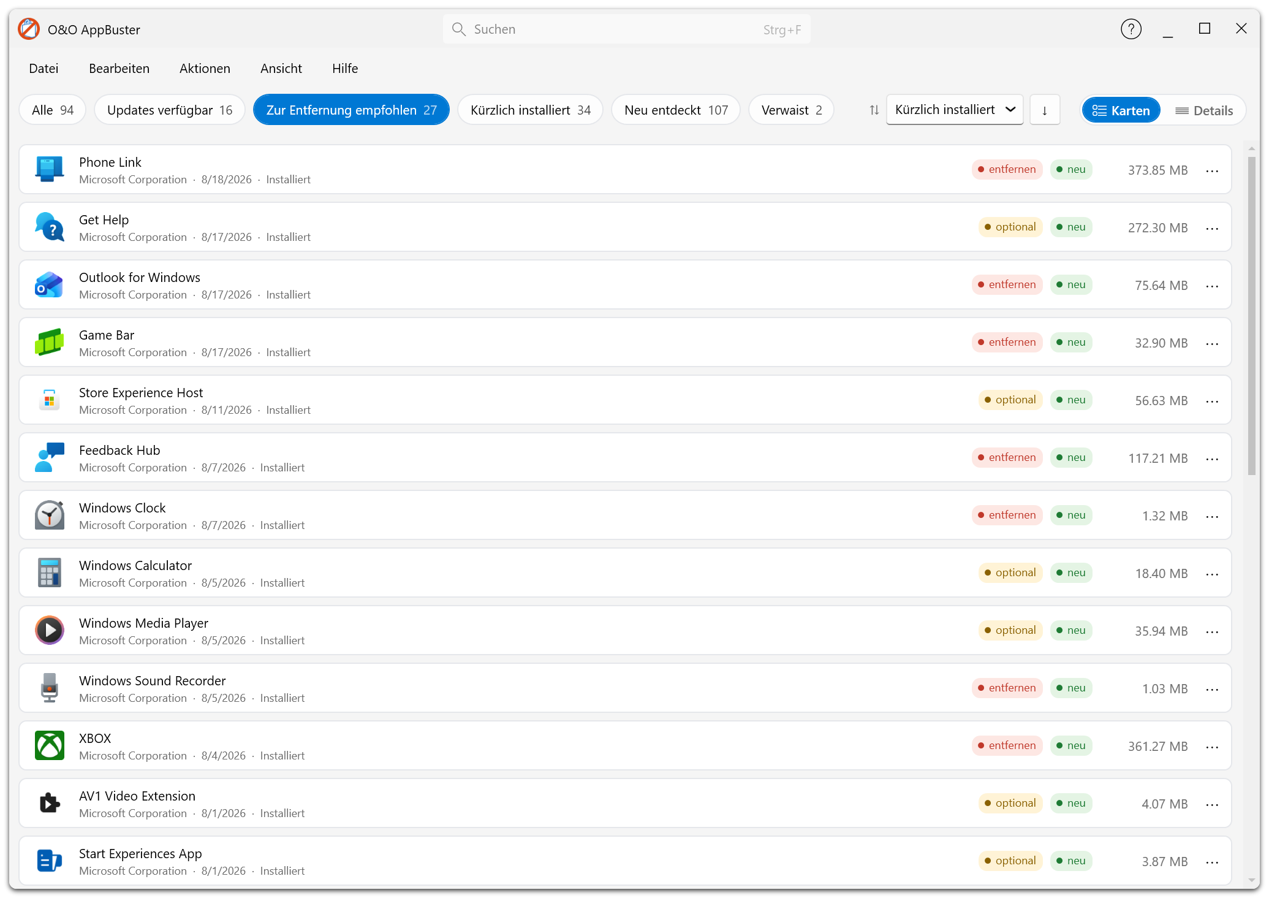Screen dimensions: 1269x898
Task: Open more options for Windows Clock
Action: click(1212, 516)
